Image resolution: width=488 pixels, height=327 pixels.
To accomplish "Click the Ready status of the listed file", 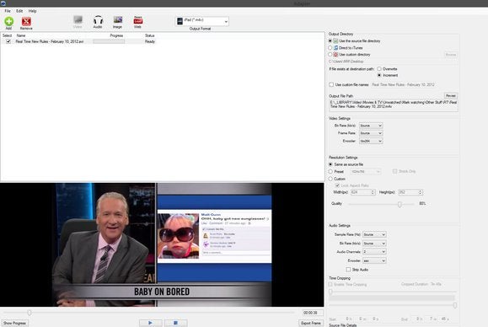I will pyautogui.click(x=150, y=41).
